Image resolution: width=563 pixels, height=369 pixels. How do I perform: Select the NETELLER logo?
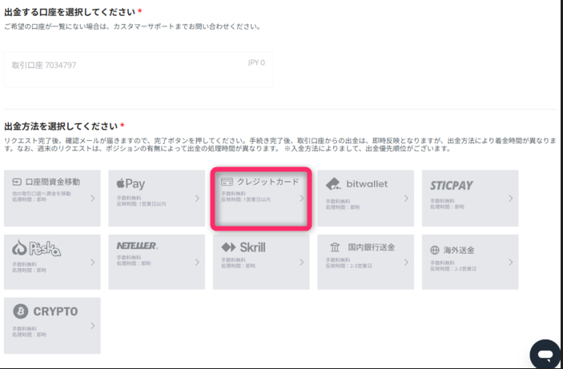pyautogui.click(x=137, y=246)
